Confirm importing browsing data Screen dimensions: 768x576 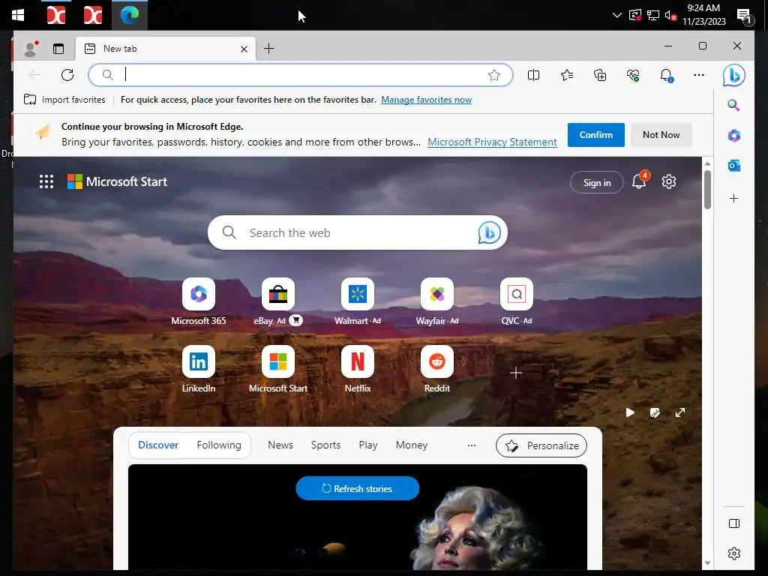pos(596,135)
